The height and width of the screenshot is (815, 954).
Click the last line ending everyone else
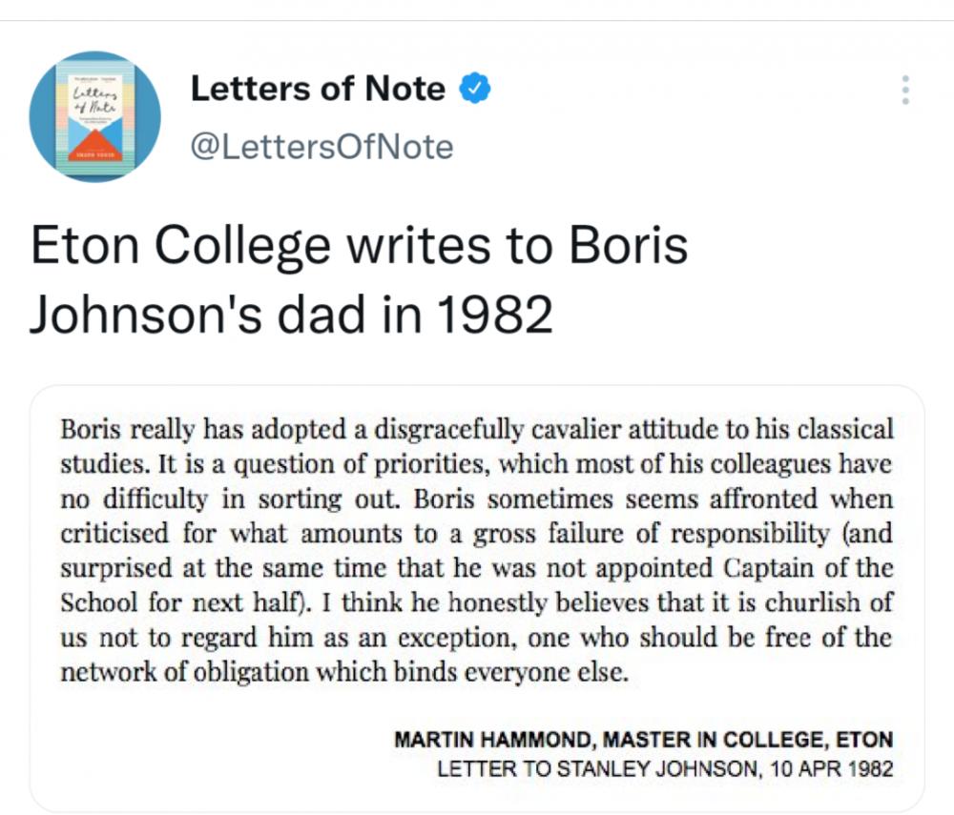344,672
